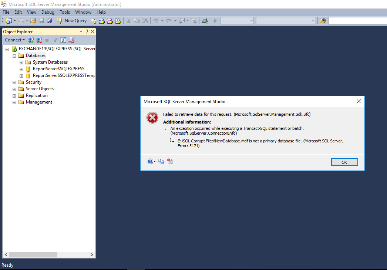This screenshot has width=387, height=270.
Task: Open the Edit menu
Action: (x=18, y=12)
